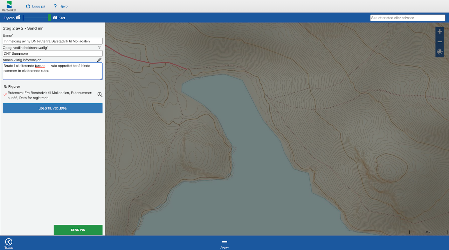Select Kart map view
449x250 pixels.
[x=59, y=18]
